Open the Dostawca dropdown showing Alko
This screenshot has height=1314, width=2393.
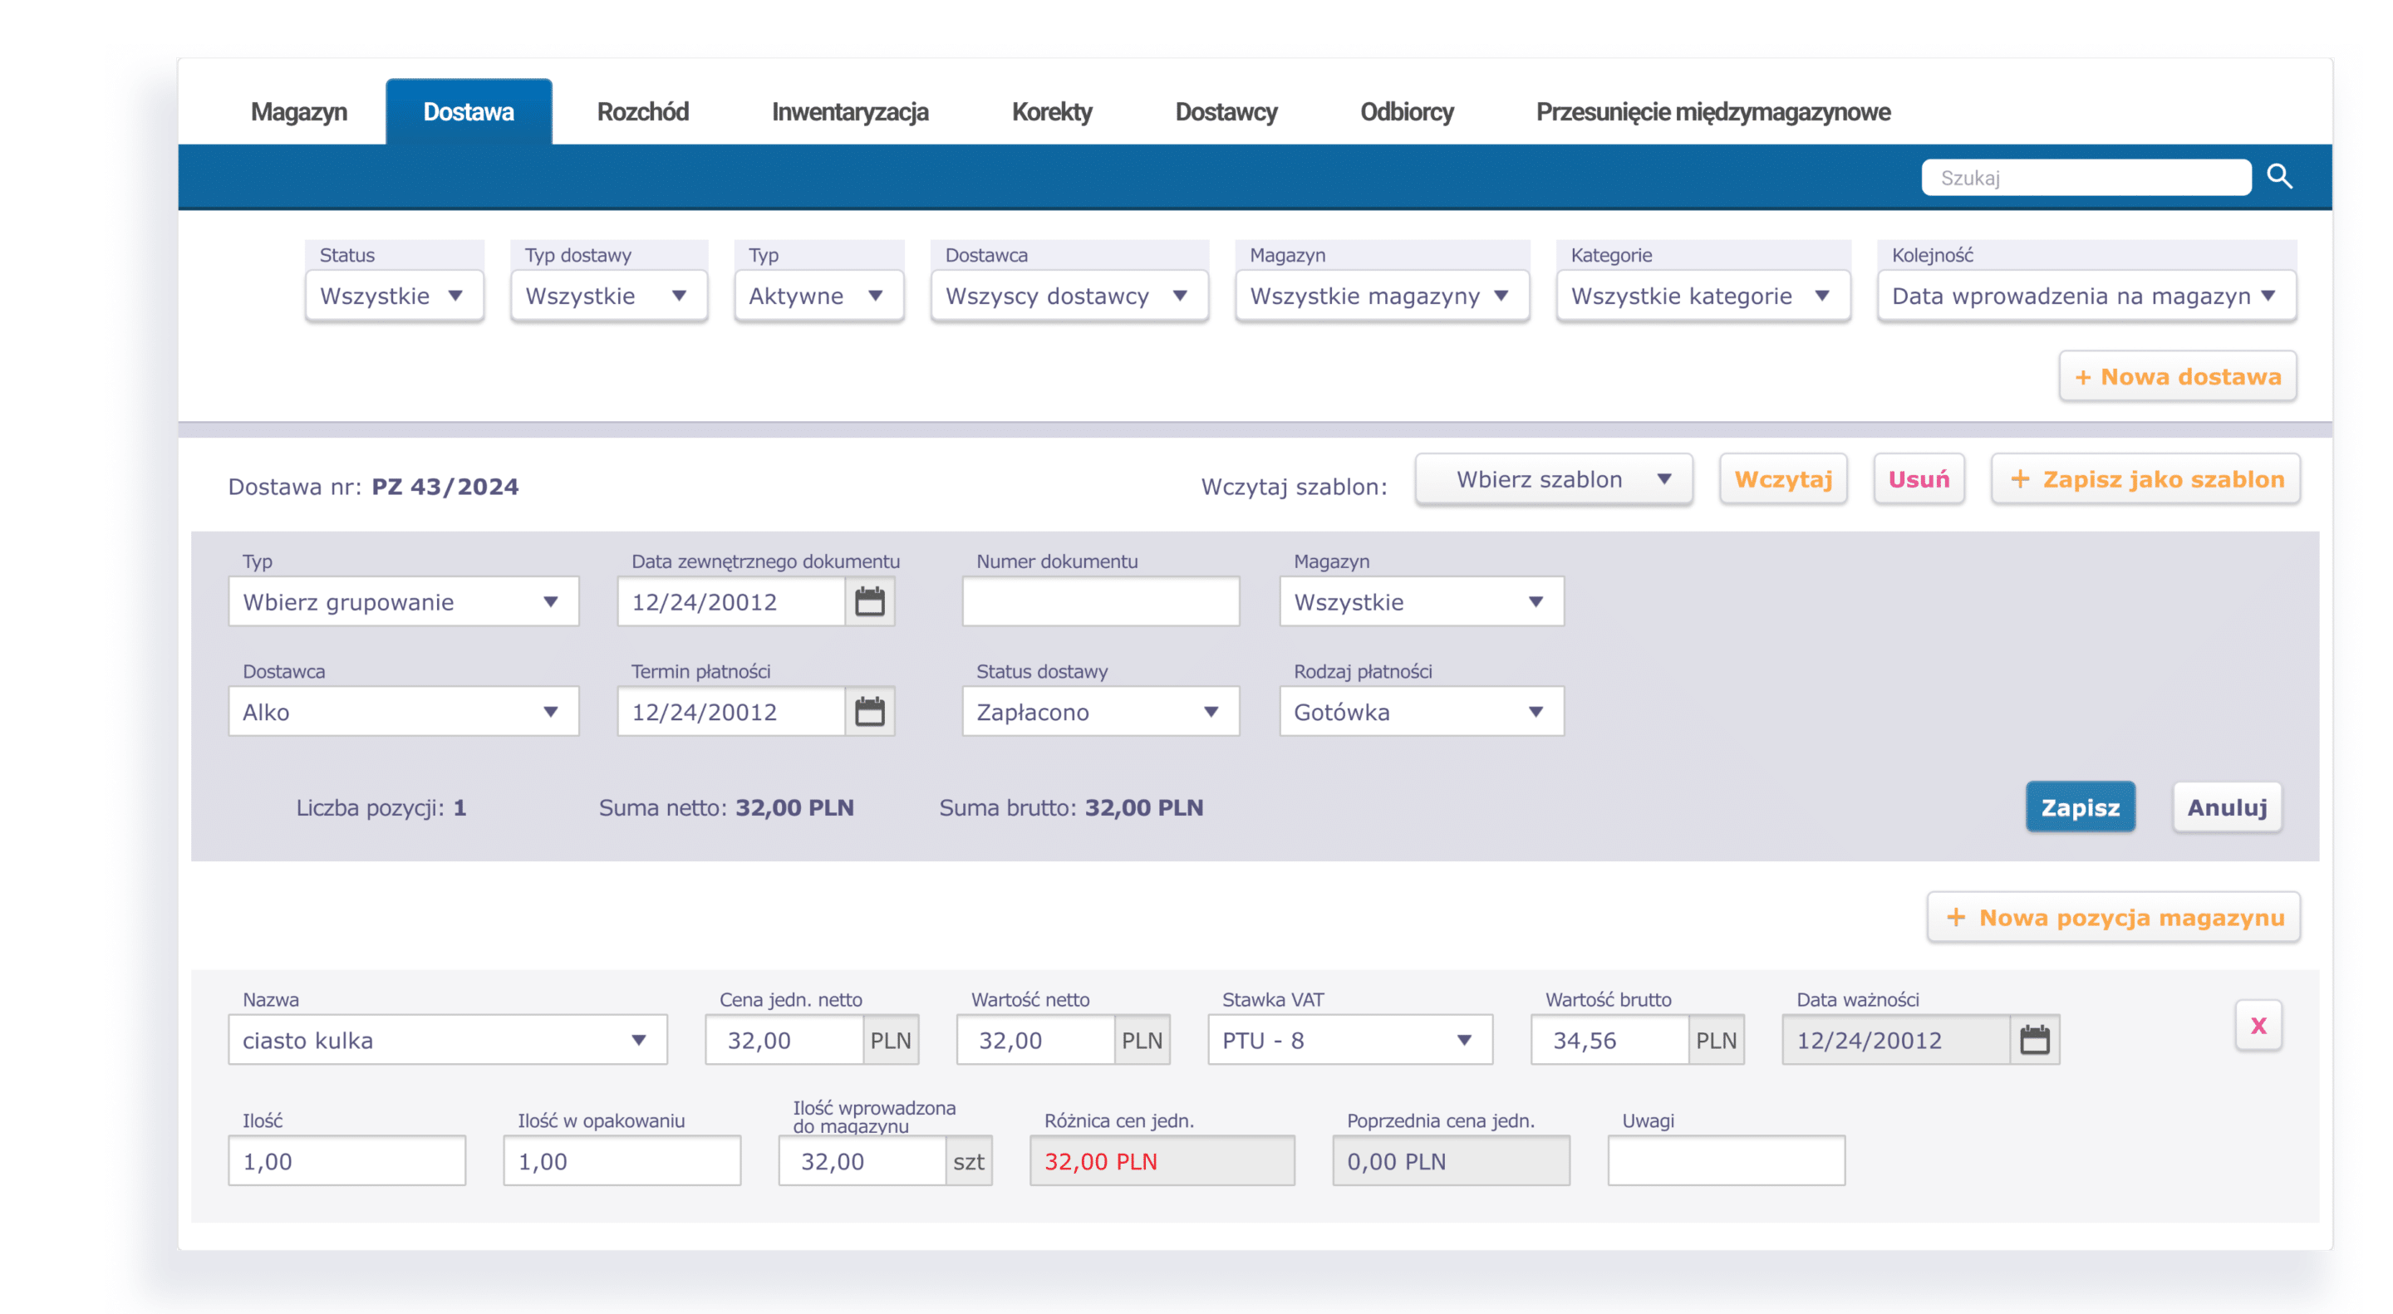click(x=403, y=713)
